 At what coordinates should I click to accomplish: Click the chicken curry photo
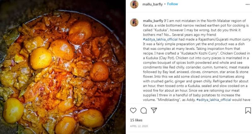[63, 67]
